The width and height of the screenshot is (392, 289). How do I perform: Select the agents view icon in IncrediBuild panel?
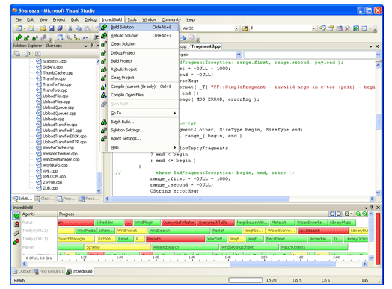click(16, 216)
